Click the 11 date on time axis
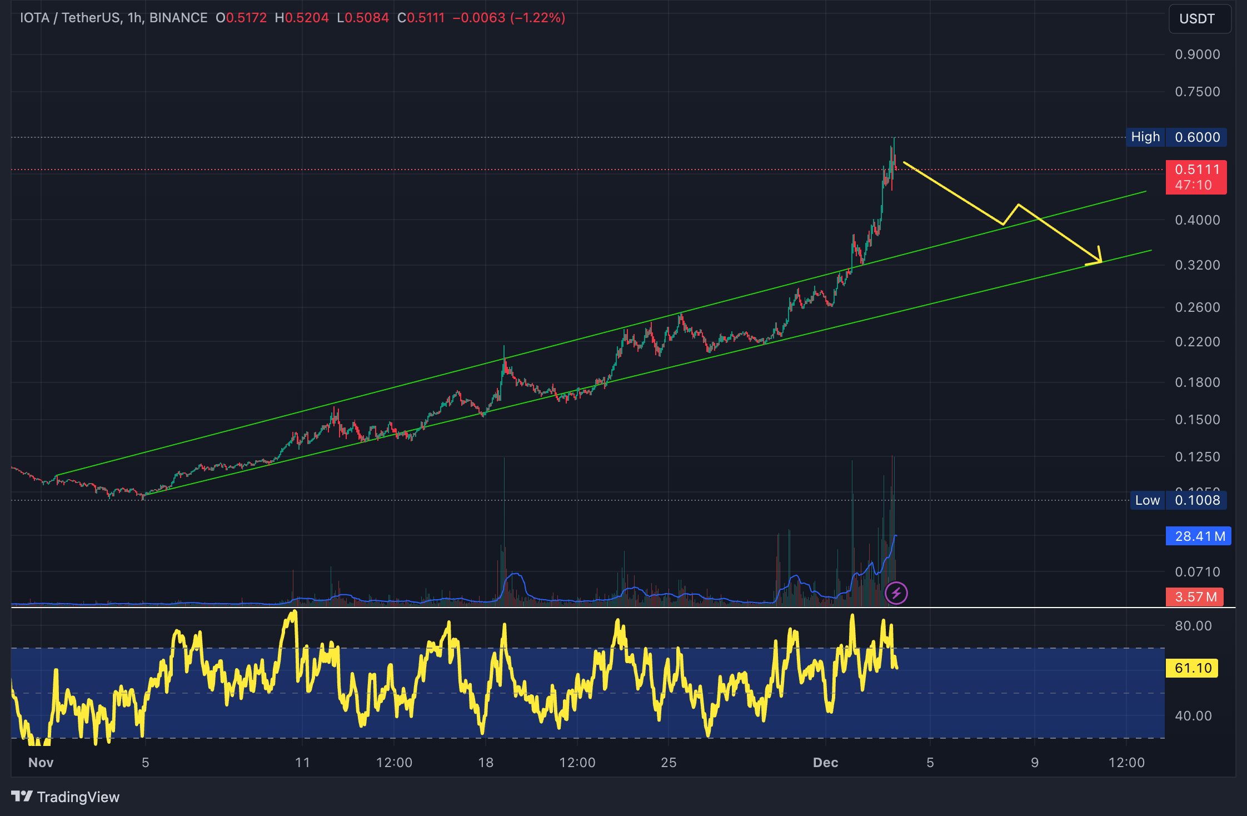The image size is (1247, 816). pos(302,763)
